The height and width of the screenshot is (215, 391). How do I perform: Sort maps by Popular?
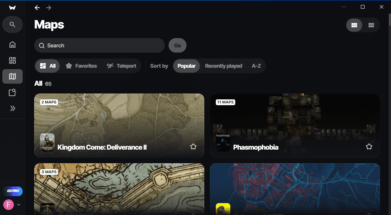point(187,66)
